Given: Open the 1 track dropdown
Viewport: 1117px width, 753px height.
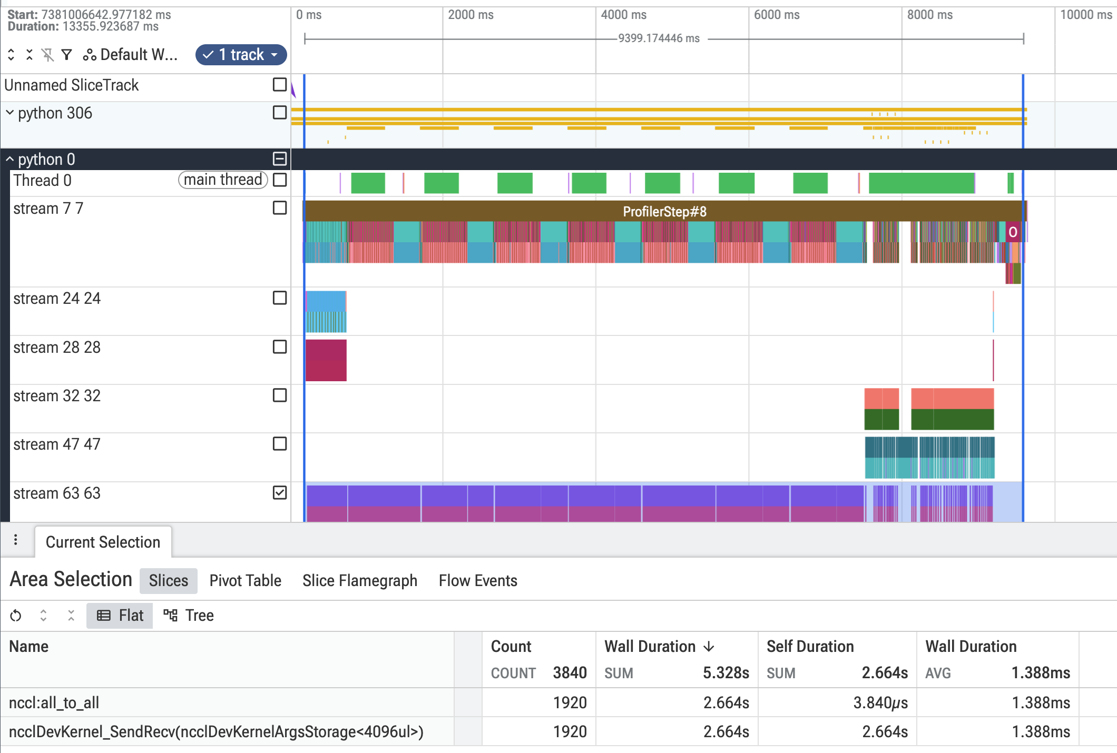Looking at the screenshot, I should point(241,55).
